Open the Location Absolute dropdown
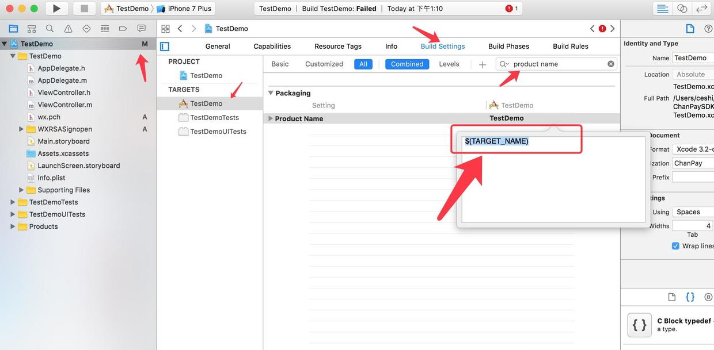The height and width of the screenshot is (350, 714). tap(693, 75)
